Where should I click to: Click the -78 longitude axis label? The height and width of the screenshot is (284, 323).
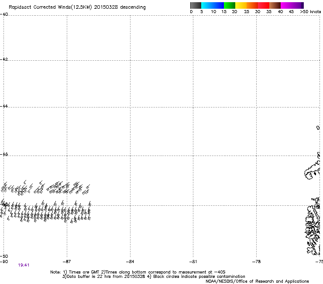tap(256, 262)
